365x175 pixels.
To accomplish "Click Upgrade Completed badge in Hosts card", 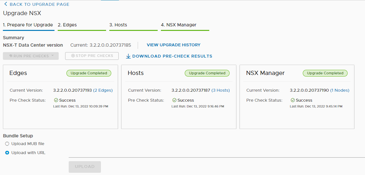I will (x=207, y=73).
